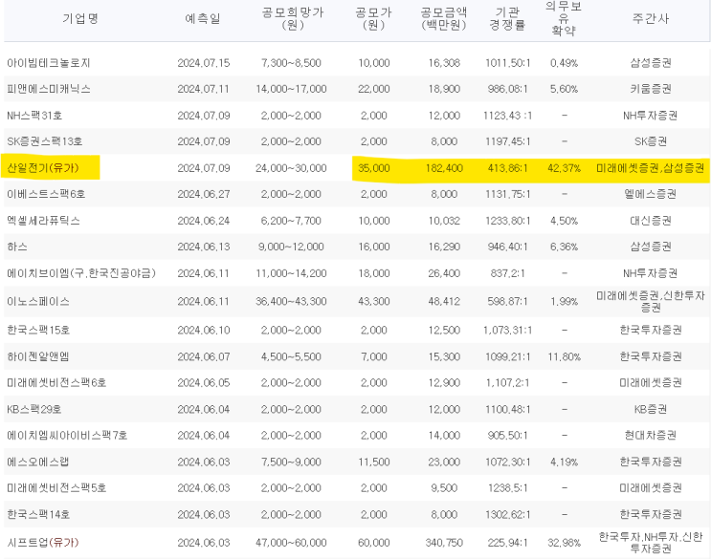The image size is (711, 559).
Task: Click underwriter 현대차증권
Action: click(651, 435)
